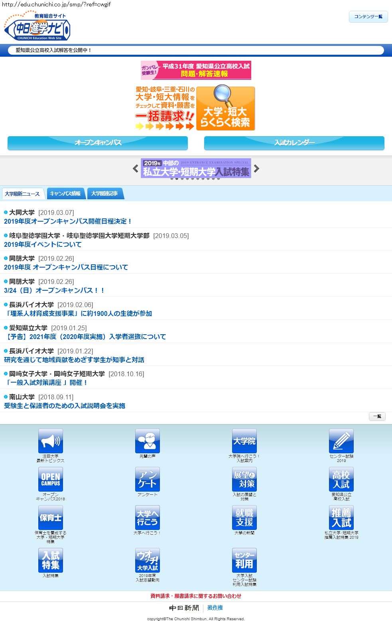Open 大同大学 open campus schedule news link
Screen dimensions: 392x621
(68, 221)
